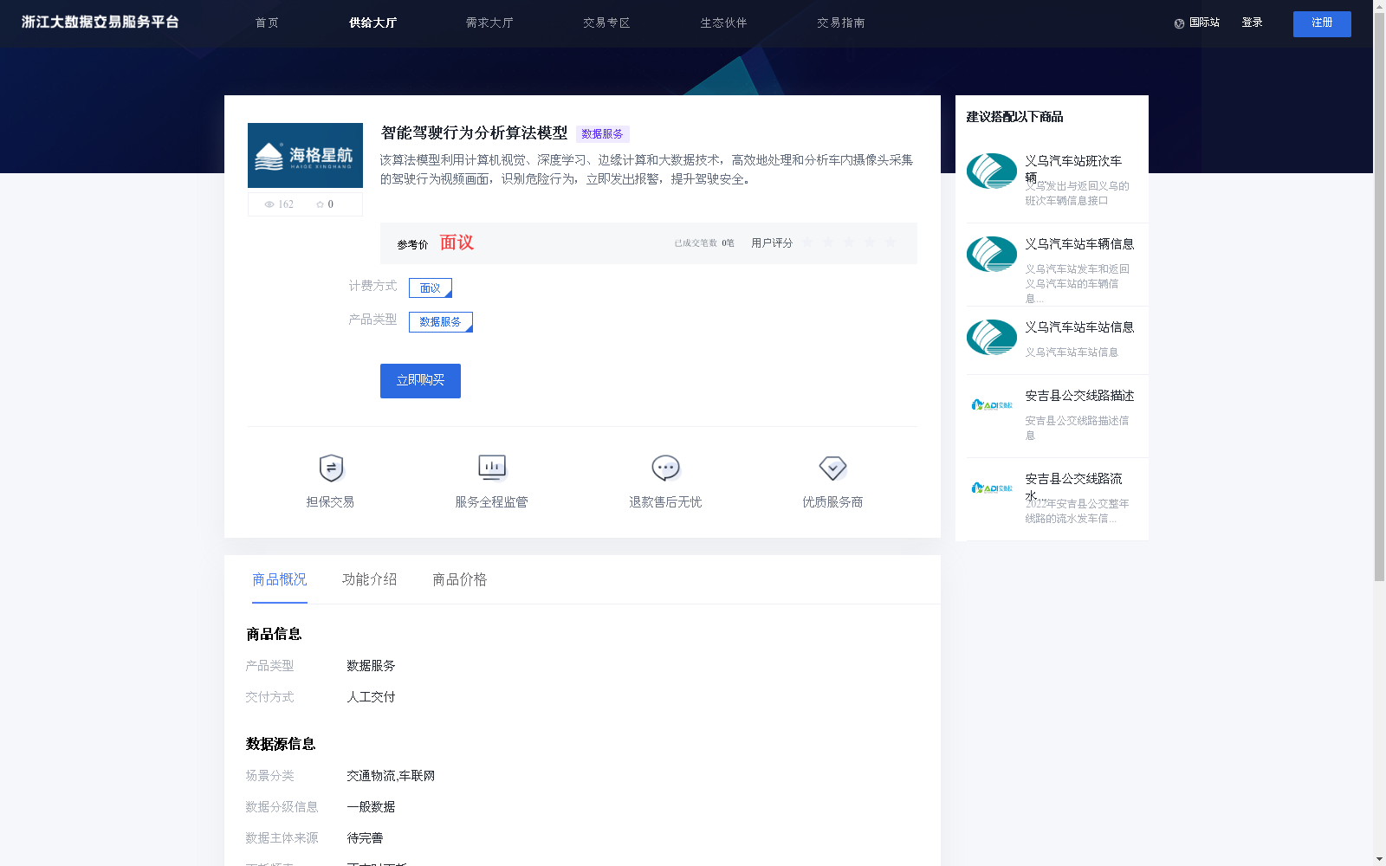This screenshot has height=866, width=1386.
Task: Open 义乌汽车站车辆信息 product logo
Action: (992, 254)
